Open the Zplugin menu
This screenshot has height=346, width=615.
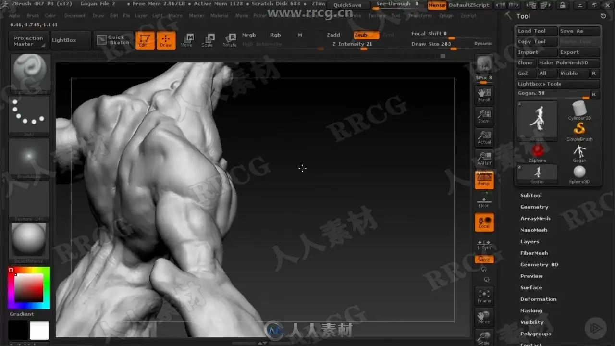pyautogui.click(x=446, y=16)
